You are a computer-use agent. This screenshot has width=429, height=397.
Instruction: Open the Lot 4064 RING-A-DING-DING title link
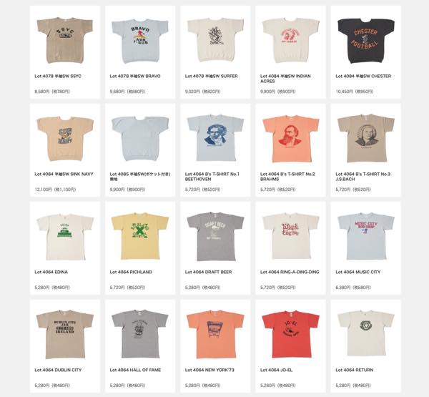[290, 272]
